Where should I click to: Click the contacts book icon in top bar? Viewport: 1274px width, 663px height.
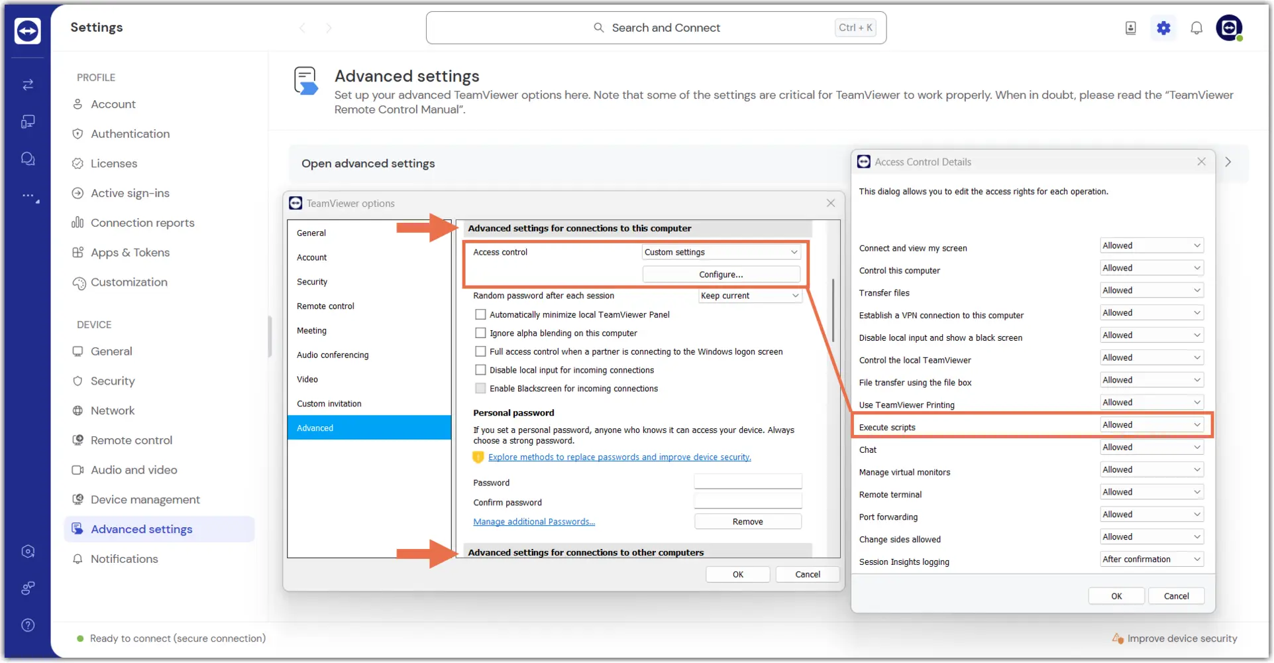click(1131, 28)
